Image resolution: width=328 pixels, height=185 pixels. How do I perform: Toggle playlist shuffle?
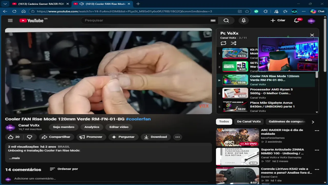point(233,43)
